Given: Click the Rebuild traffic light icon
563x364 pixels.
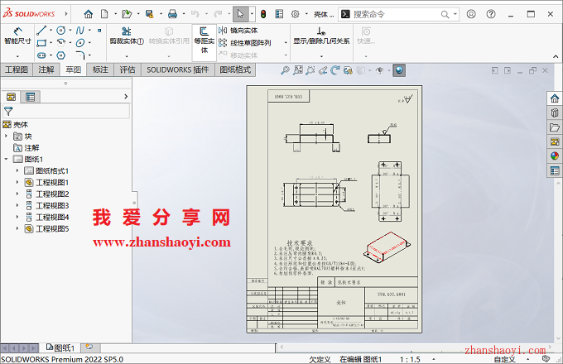Looking at the screenshot, I should (263, 14).
